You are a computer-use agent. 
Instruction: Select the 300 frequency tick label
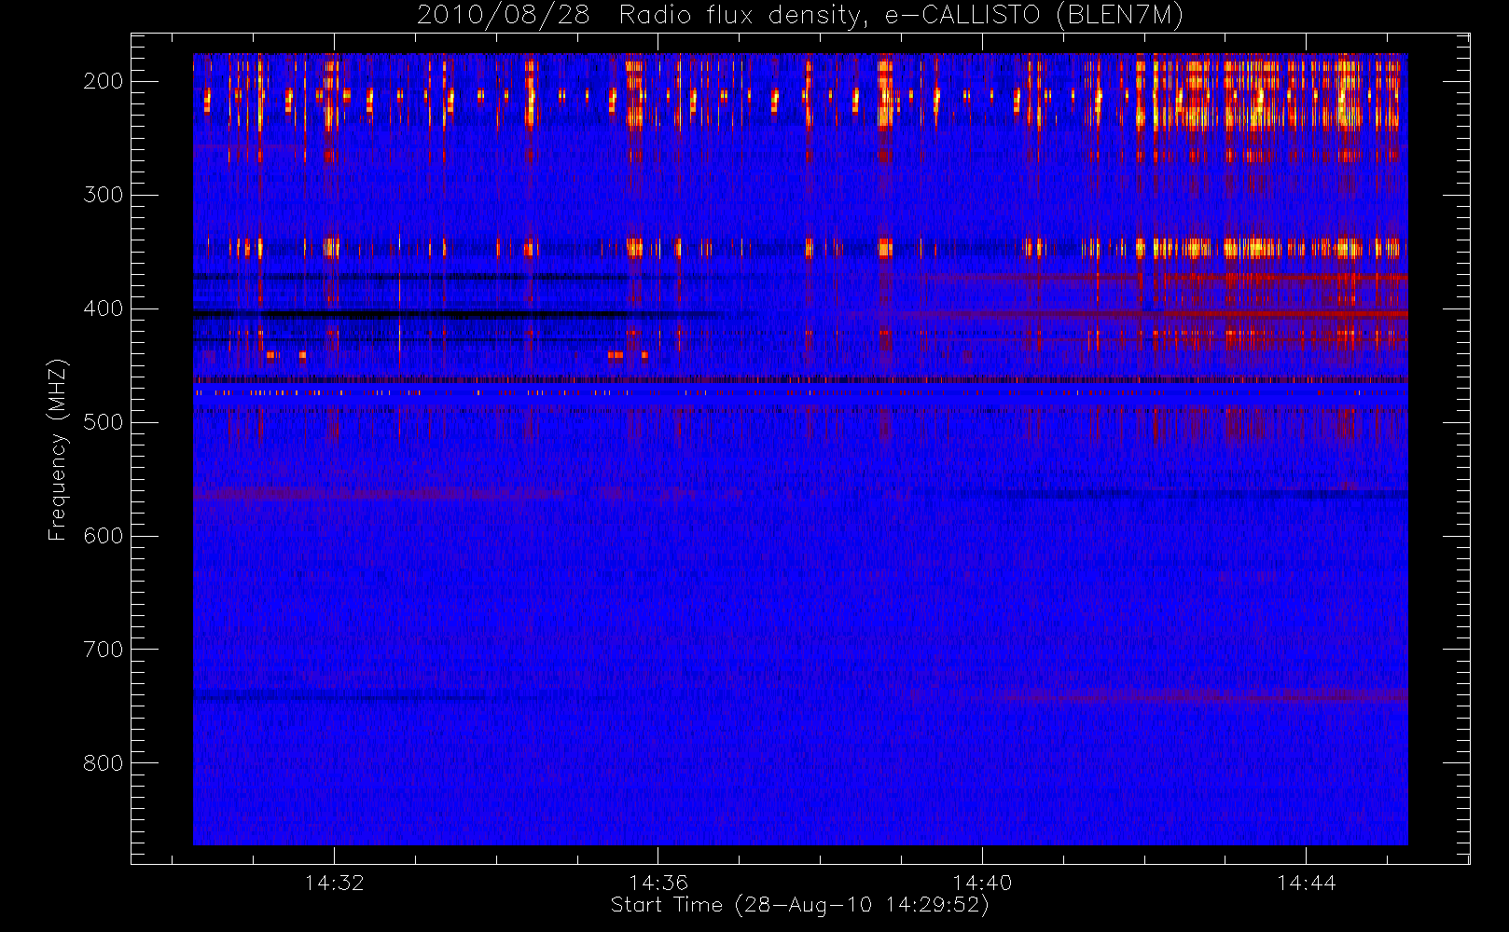tap(103, 195)
